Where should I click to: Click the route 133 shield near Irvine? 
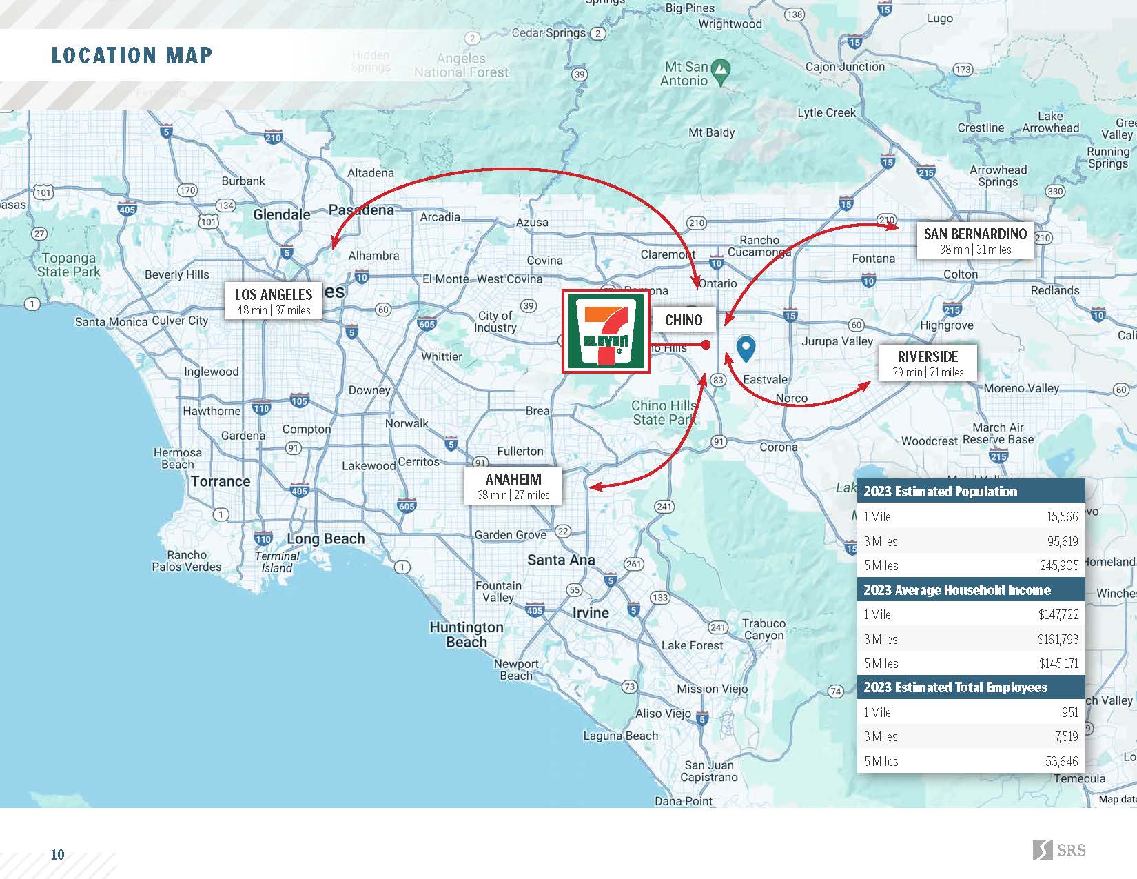point(660,597)
